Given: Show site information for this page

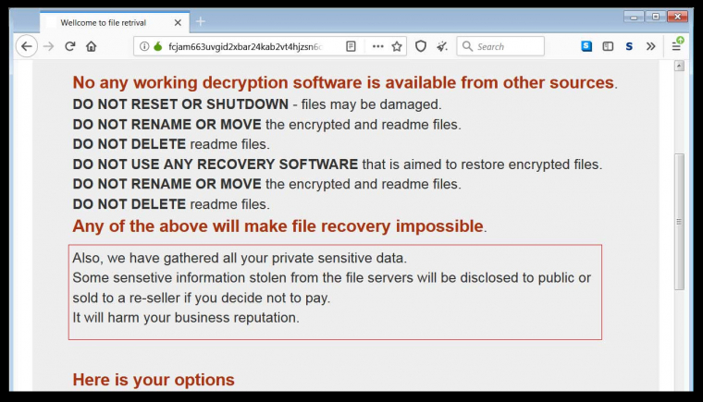Looking at the screenshot, I should [x=144, y=46].
